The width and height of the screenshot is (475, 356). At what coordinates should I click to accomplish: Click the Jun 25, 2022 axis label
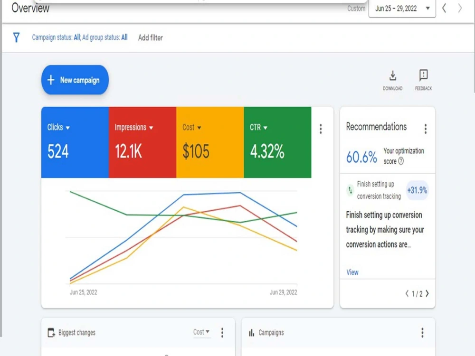pyautogui.click(x=83, y=292)
